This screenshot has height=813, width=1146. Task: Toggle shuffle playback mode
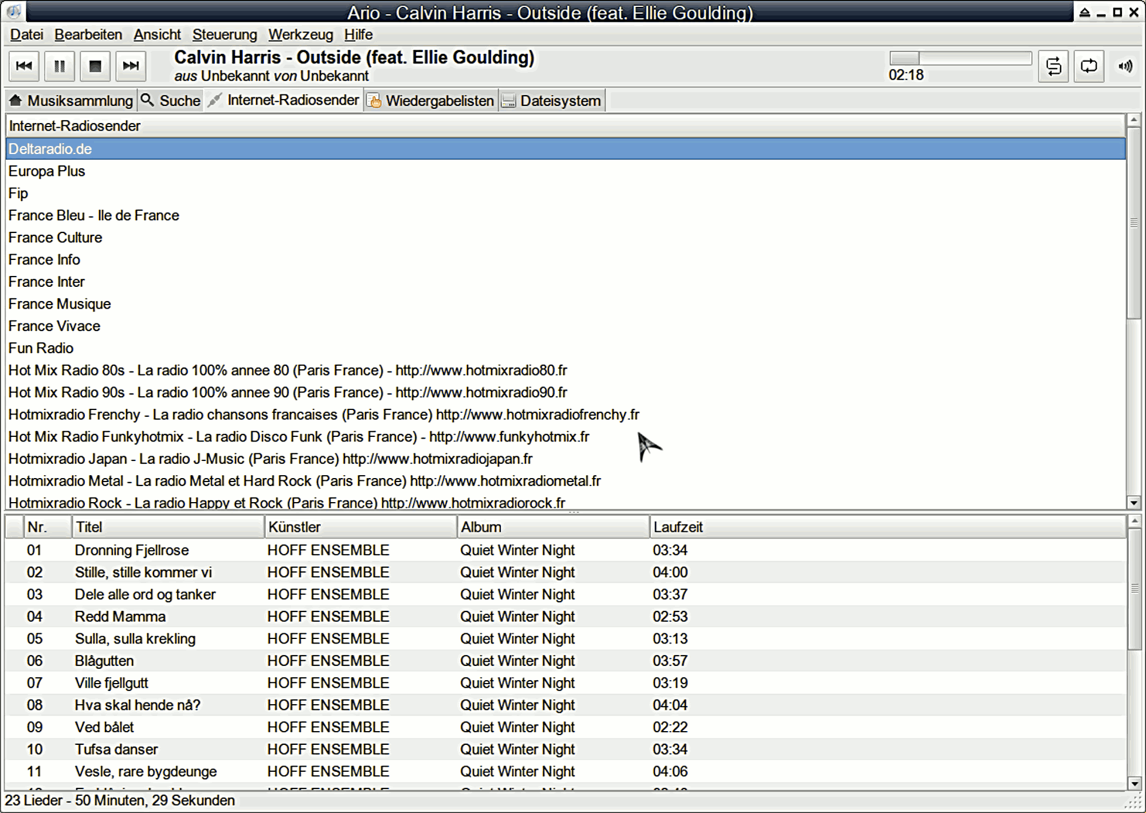pyautogui.click(x=1053, y=66)
